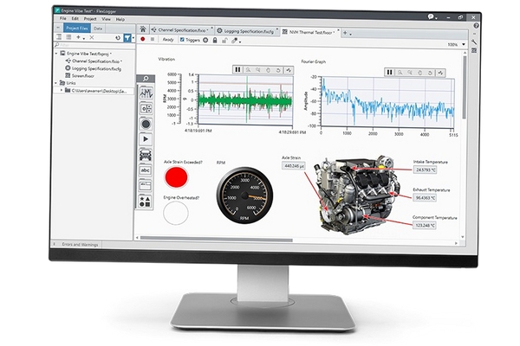Click the horizontal scrollbar below the screen
The width and height of the screenshot is (520, 346).
coord(216,239)
